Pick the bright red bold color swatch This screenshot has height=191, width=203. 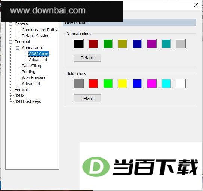(93, 84)
